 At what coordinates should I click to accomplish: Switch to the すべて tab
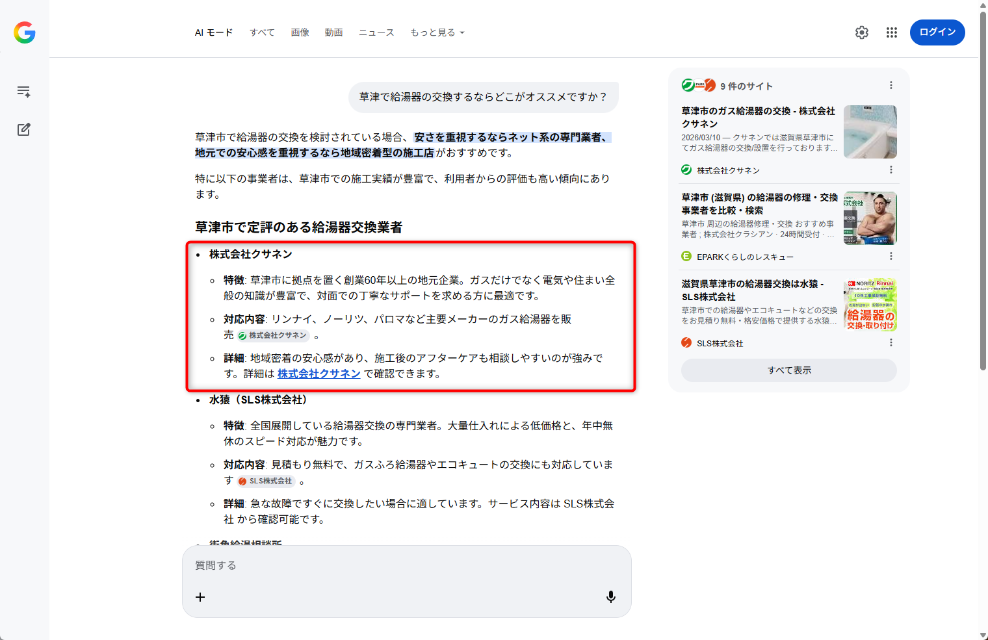pos(262,32)
